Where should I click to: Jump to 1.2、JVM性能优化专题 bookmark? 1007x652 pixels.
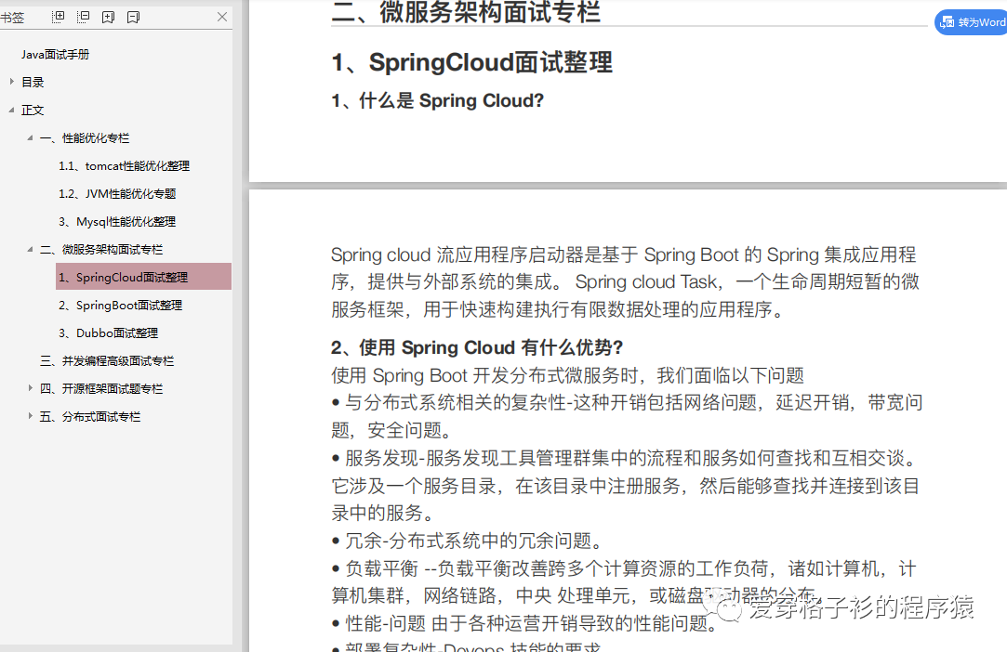pos(117,194)
